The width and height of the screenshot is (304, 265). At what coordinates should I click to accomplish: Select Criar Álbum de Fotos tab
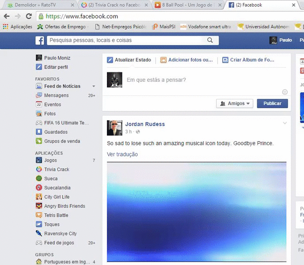[x=248, y=60]
